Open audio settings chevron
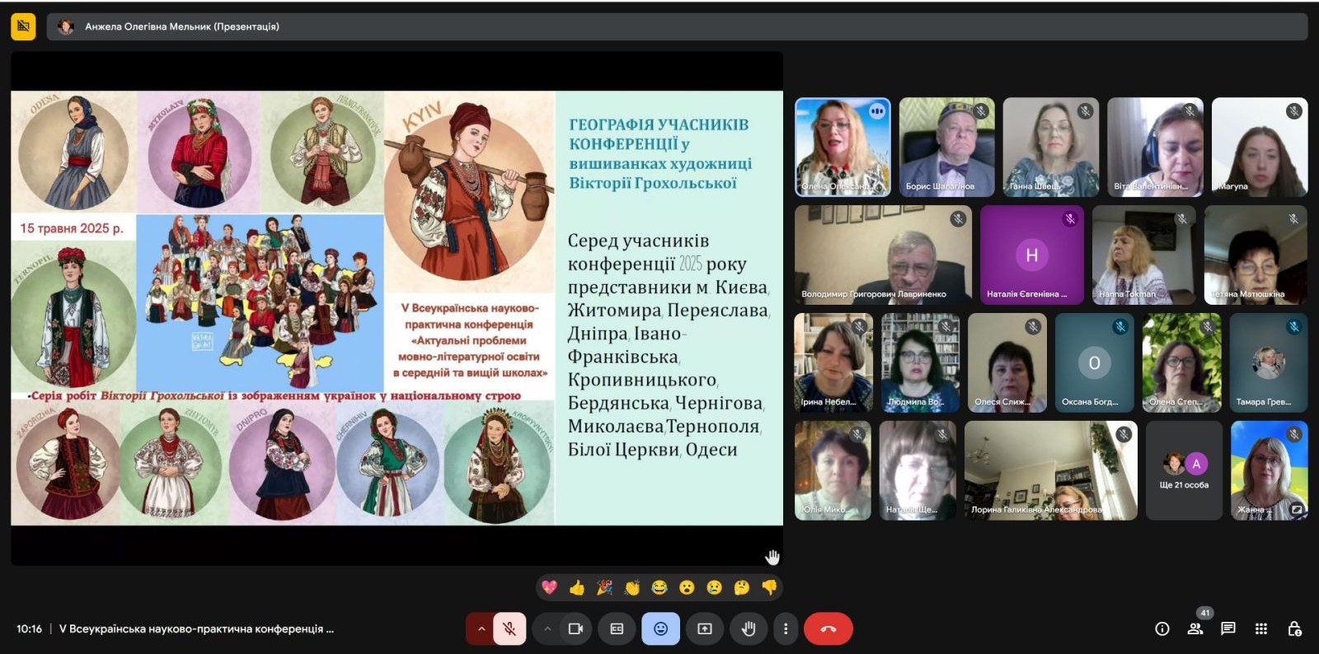 pyautogui.click(x=481, y=628)
